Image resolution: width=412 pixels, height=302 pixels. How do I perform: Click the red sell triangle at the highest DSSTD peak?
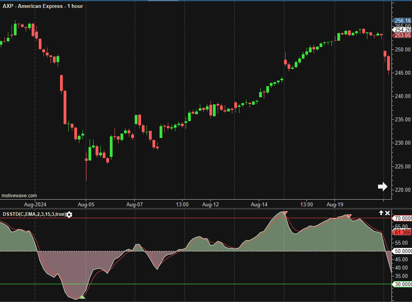tap(285, 213)
